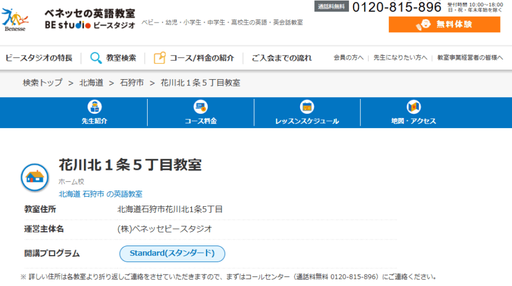Image resolution: width=512 pixels, height=286 pixels.
Task: Open the Benesse logo home link
Action: [x=15, y=20]
